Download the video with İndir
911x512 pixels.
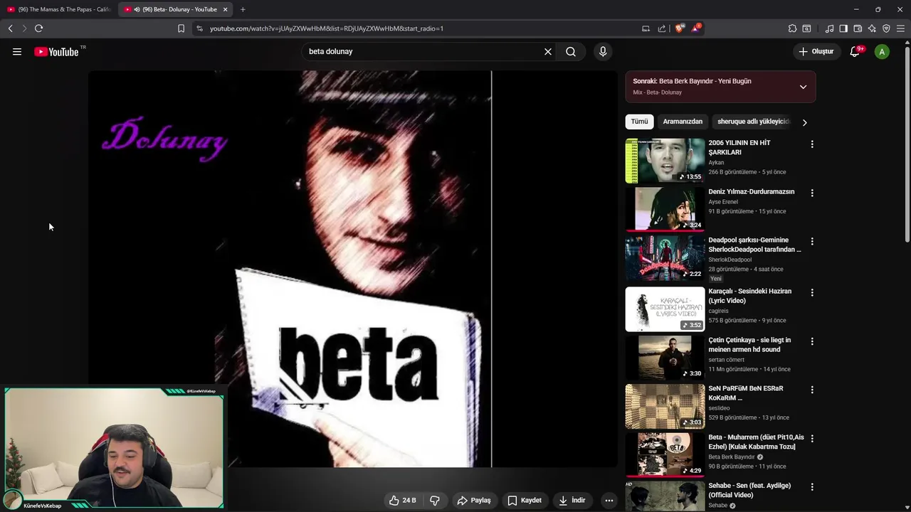[x=572, y=500]
